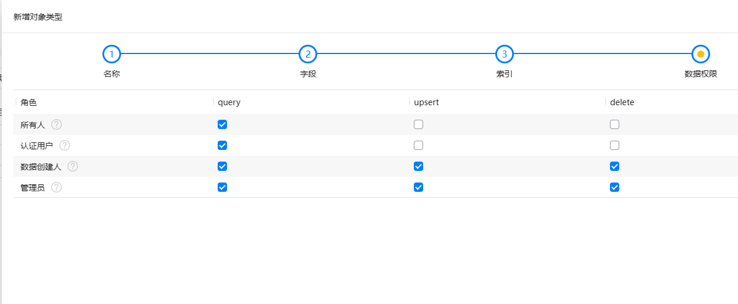738x304 pixels.
Task: Enable upsert permission for 所有人
Action: [x=418, y=124]
